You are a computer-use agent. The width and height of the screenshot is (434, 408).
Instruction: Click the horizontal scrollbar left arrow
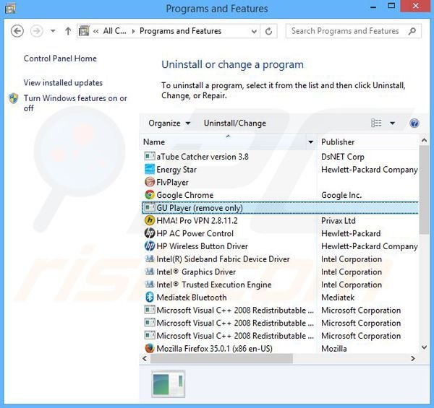point(145,358)
